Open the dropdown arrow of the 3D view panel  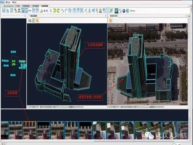(x=105, y=16)
